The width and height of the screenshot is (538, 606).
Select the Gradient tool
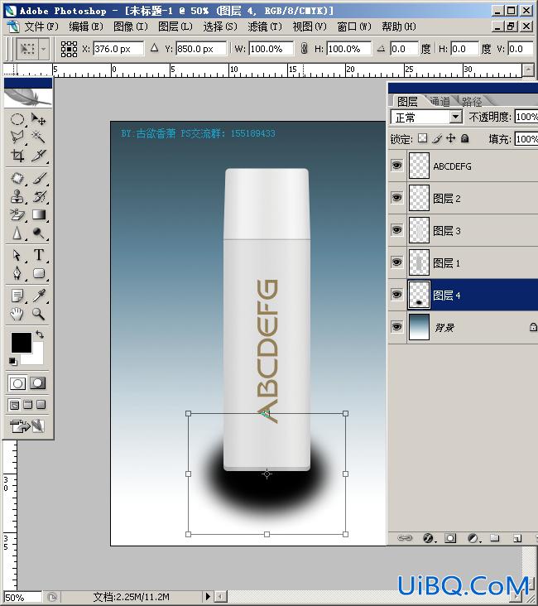click(38, 215)
